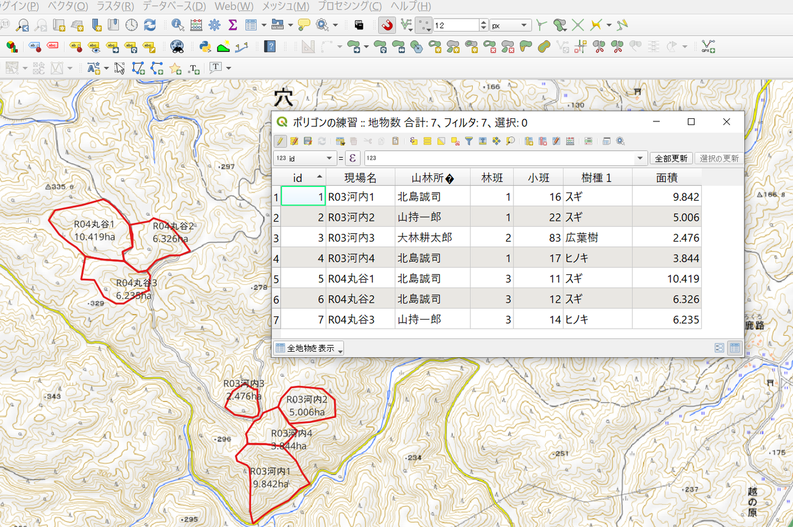Open expression dialog with epsilon button

(x=353, y=158)
